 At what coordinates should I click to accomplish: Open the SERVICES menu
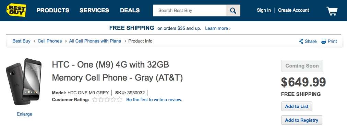click(94, 10)
